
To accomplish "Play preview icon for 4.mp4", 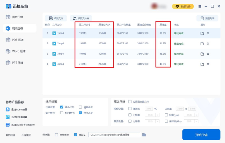I will pyautogui.click(x=54, y=64).
